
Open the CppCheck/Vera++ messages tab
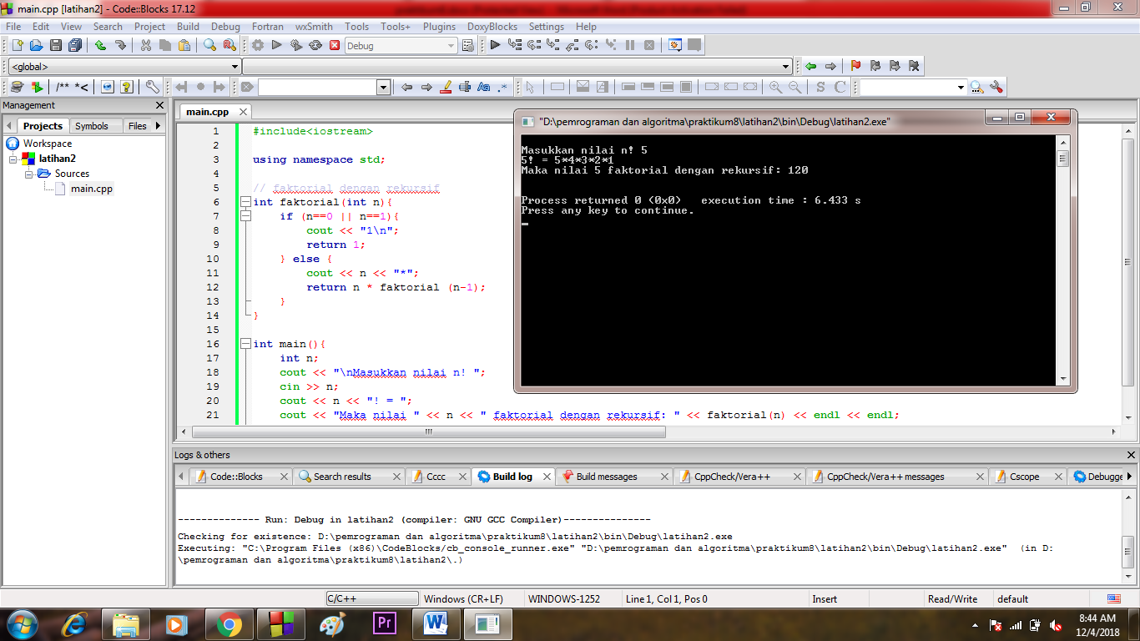coord(885,477)
